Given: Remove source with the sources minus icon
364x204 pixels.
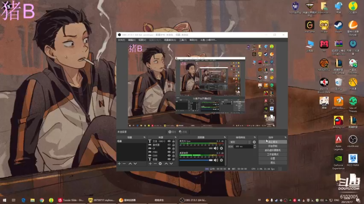Looking at the screenshot, I should [x=155, y=164].
